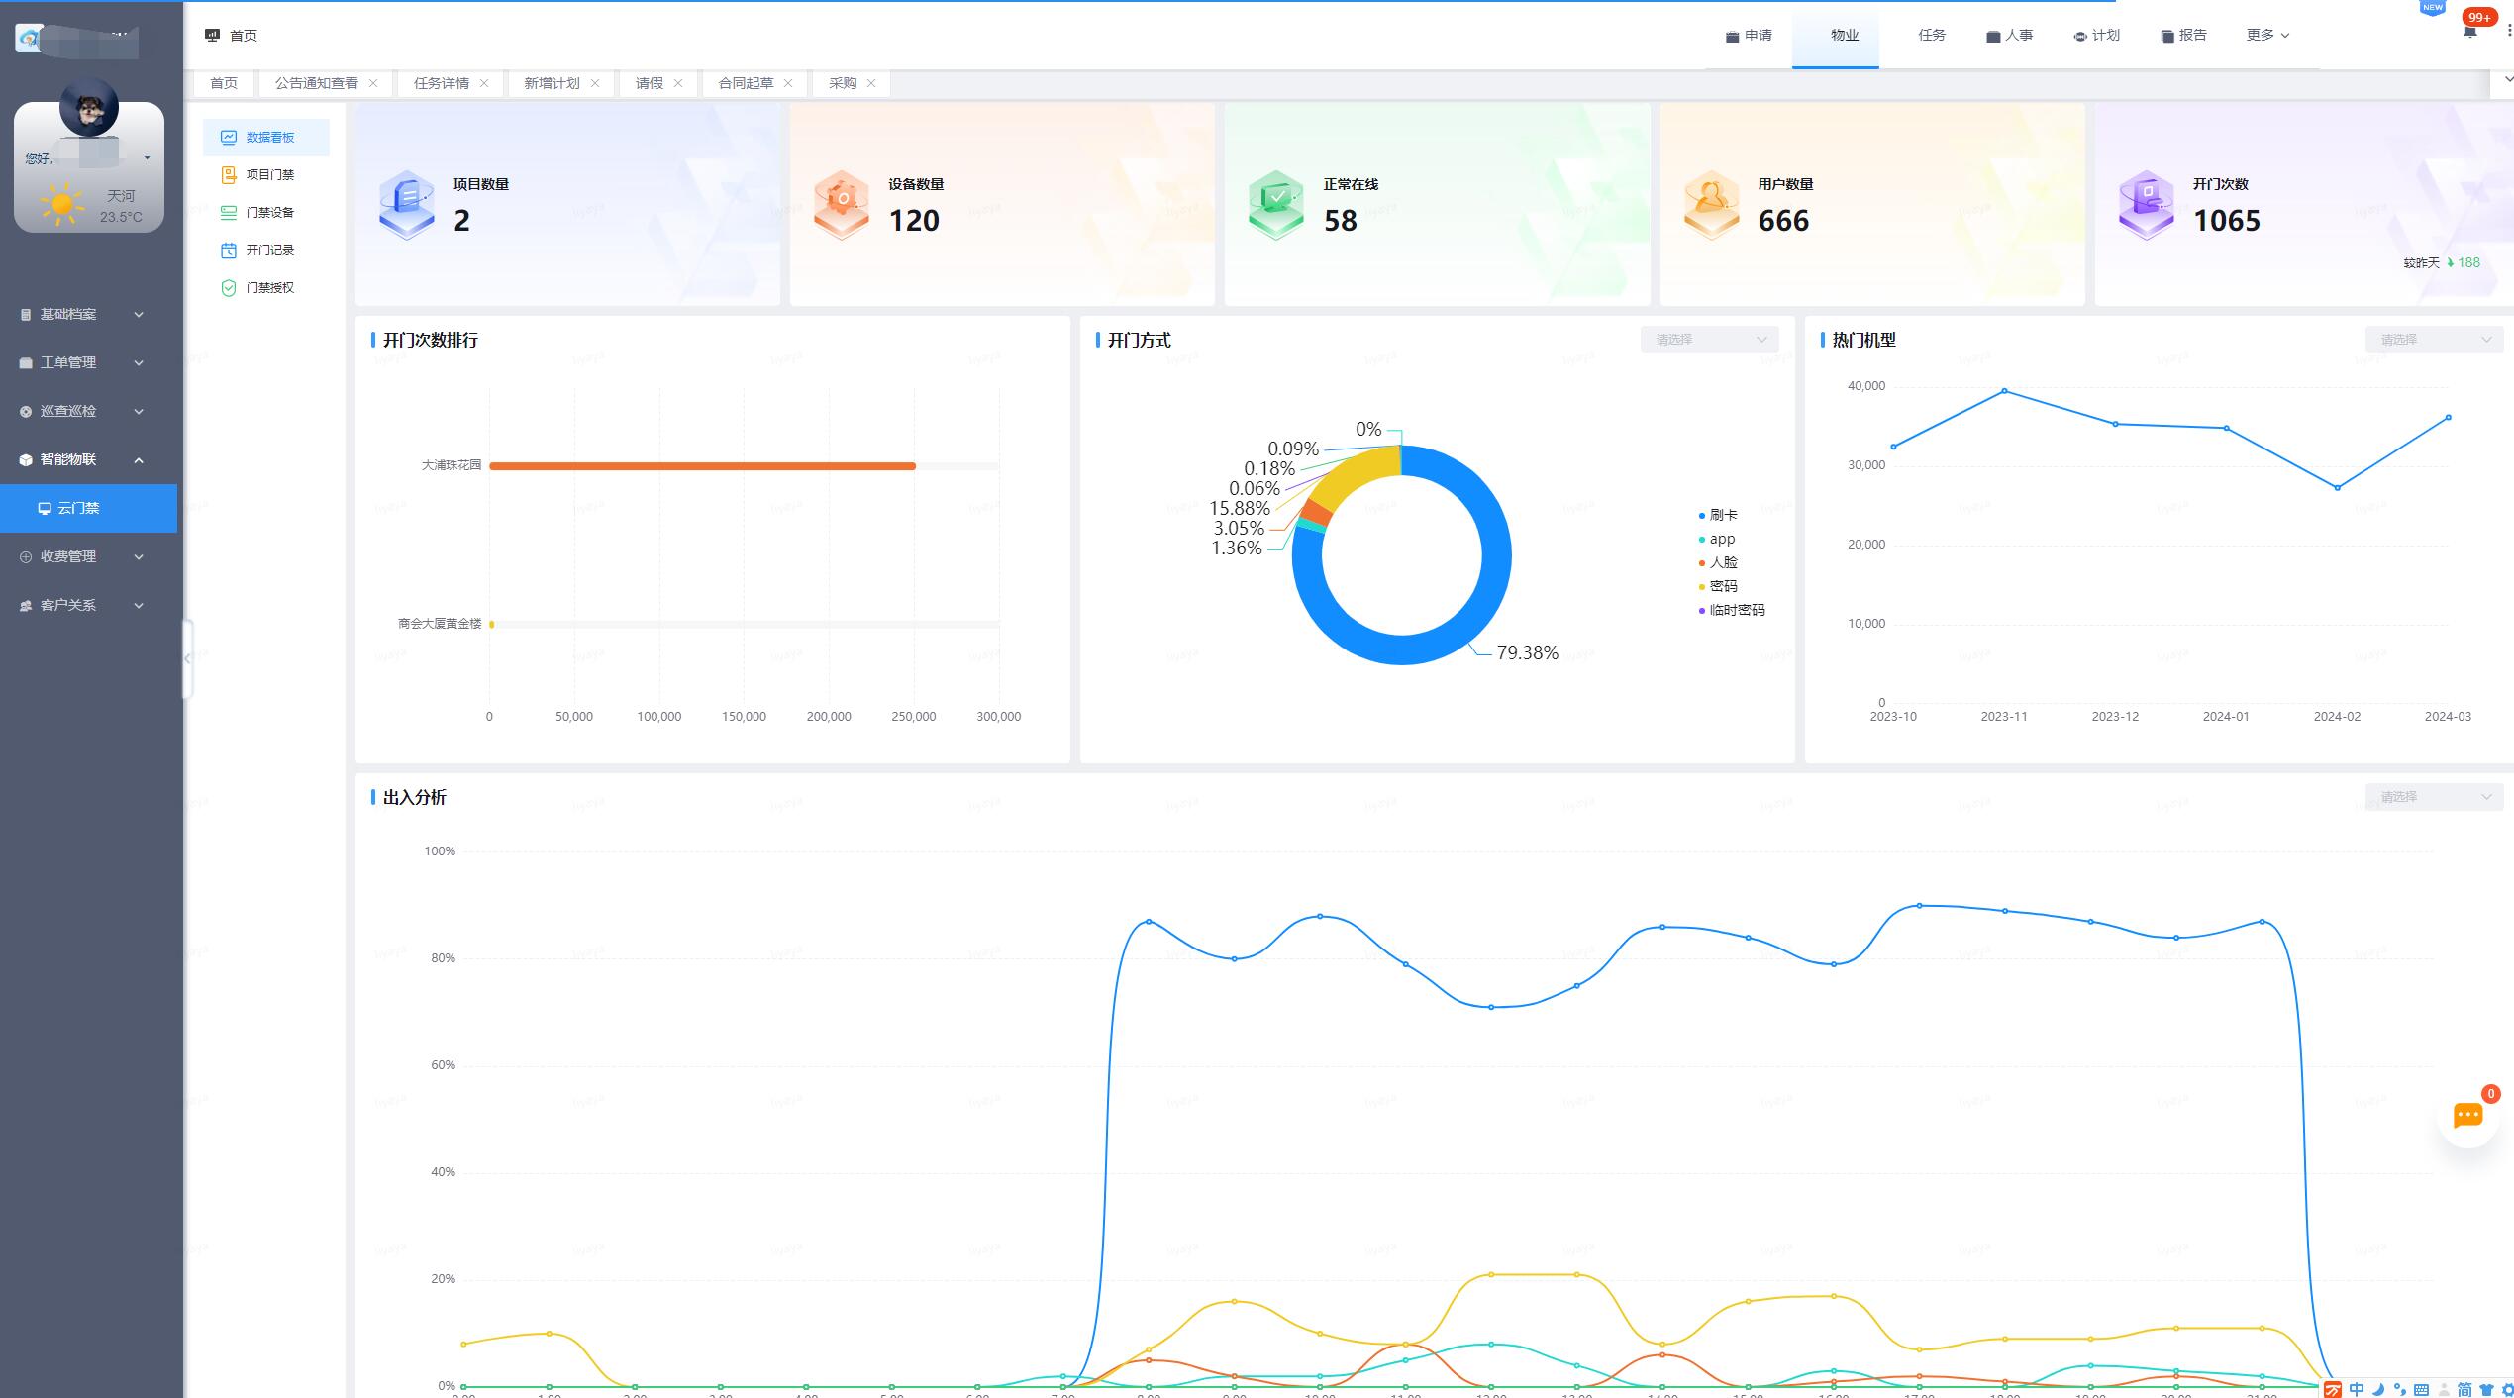Screen dimensions: 2514x1398
Task: Click the NEW badge icon in header
Action: click(2433, 8)
